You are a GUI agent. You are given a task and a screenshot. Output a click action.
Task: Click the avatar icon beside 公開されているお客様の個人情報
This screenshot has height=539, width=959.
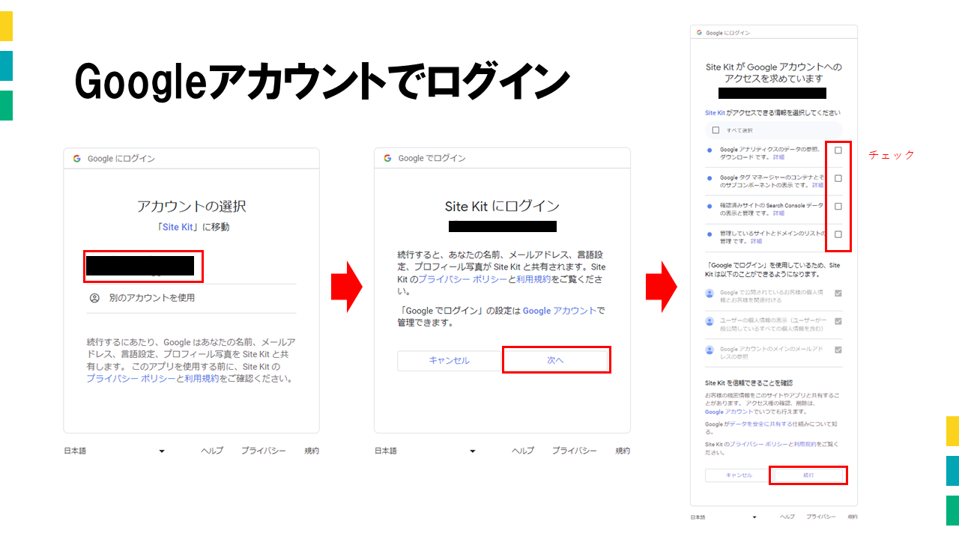click(x=710, y=293)
